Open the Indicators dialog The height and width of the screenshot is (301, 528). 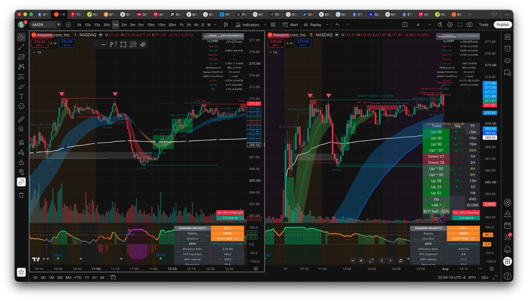coord(248,25)
